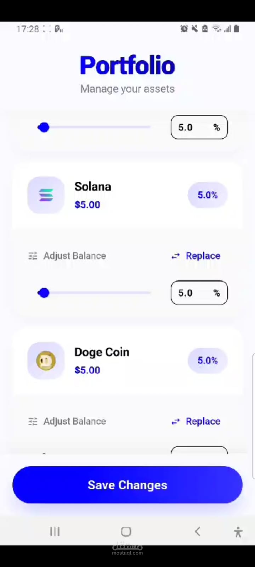Edit the Solana percentage input field
This screenshot has width=255, height=567.
(x=199, y=293)
